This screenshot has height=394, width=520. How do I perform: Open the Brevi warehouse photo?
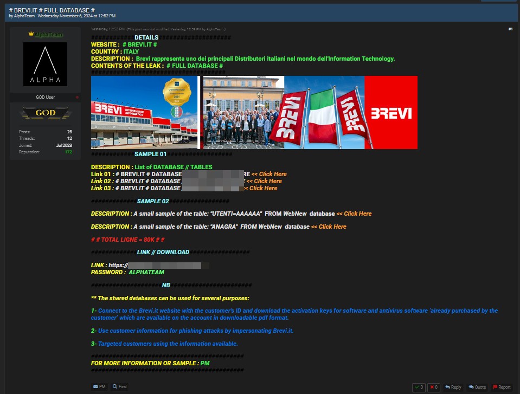pyautogui.click(x=144, y=112)
